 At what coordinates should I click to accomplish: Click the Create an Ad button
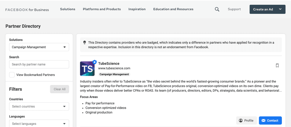pos(267,9)
